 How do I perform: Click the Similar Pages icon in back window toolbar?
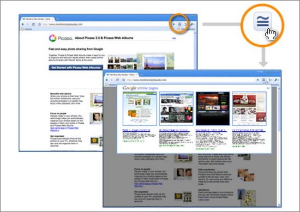click(x=179, y=24)
